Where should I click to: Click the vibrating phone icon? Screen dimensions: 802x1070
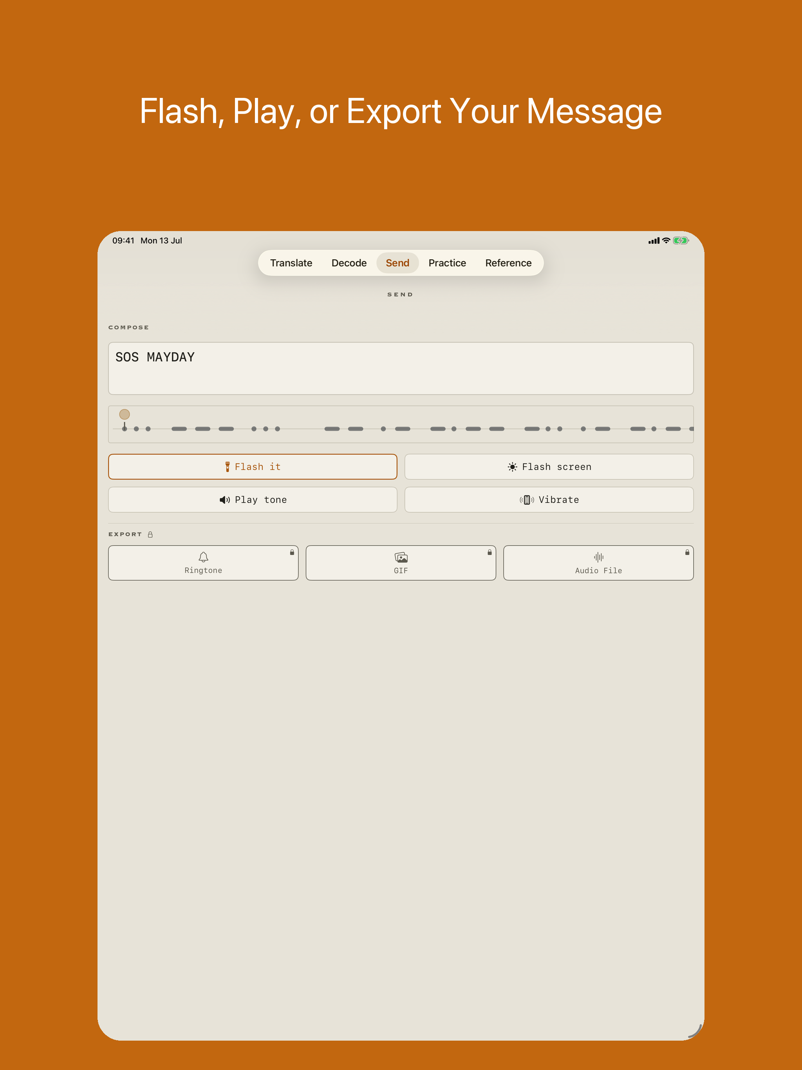tap(527, 500)
